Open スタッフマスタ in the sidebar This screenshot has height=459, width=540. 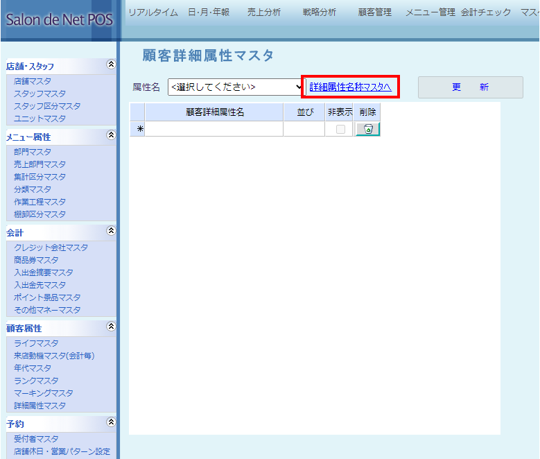[x=40, y=94]
